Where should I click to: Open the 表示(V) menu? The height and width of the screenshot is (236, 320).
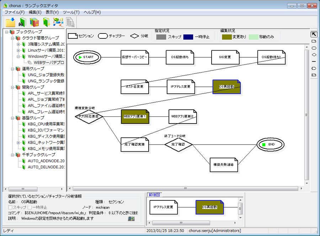click(x=52, y=12)
